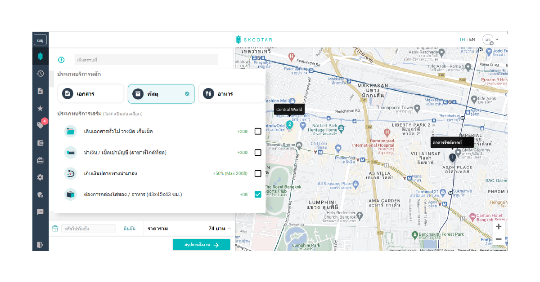Click the +50% (Max 200฿) price text
This screenshot has height=282, width=540.
coord(230,173)
